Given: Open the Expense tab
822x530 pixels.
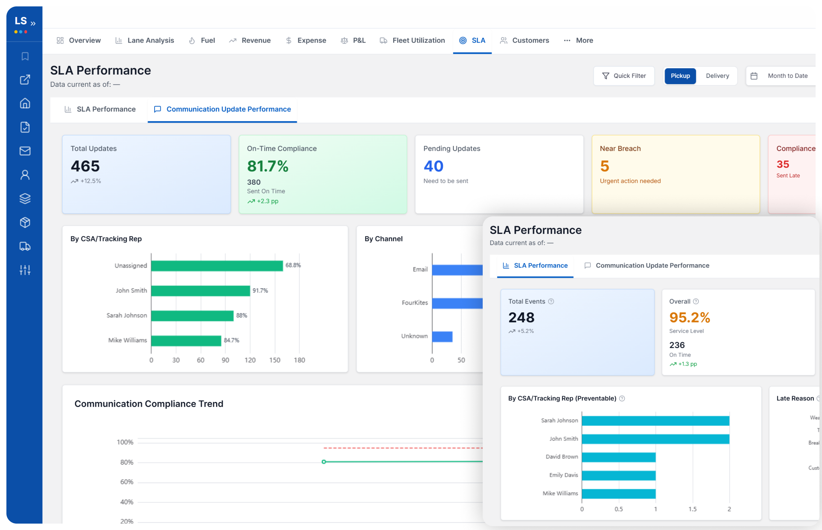Looking at the screenshot, I should 306,40.
